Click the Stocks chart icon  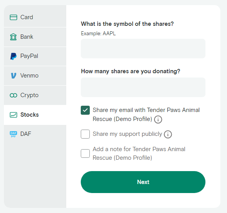coord(13,115)
